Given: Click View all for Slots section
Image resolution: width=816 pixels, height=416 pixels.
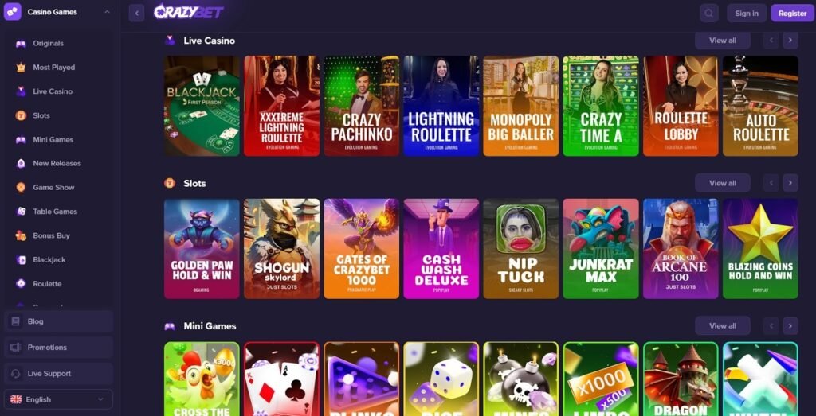Looking at the screenshot, I should tap(722, 183).
